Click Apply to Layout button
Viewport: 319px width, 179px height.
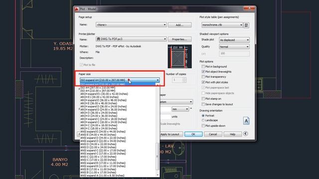click(x=170, y=134)
